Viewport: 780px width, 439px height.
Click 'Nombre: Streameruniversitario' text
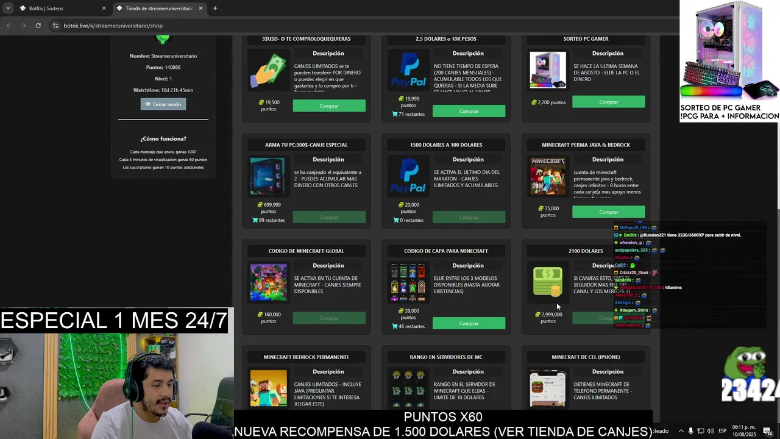coord(163,56)
